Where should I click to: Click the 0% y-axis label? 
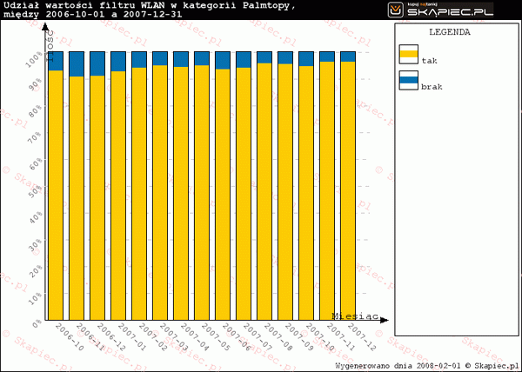pos(37,324)
